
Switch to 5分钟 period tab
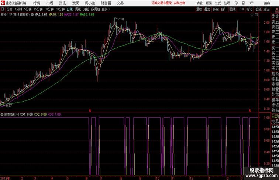28,9
